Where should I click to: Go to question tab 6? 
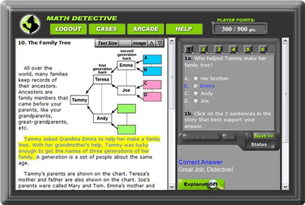pos(263,49)
